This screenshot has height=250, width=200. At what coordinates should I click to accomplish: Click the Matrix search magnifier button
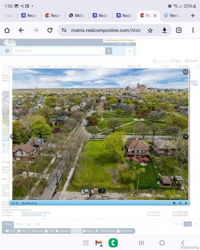click(x=109, y=51)
